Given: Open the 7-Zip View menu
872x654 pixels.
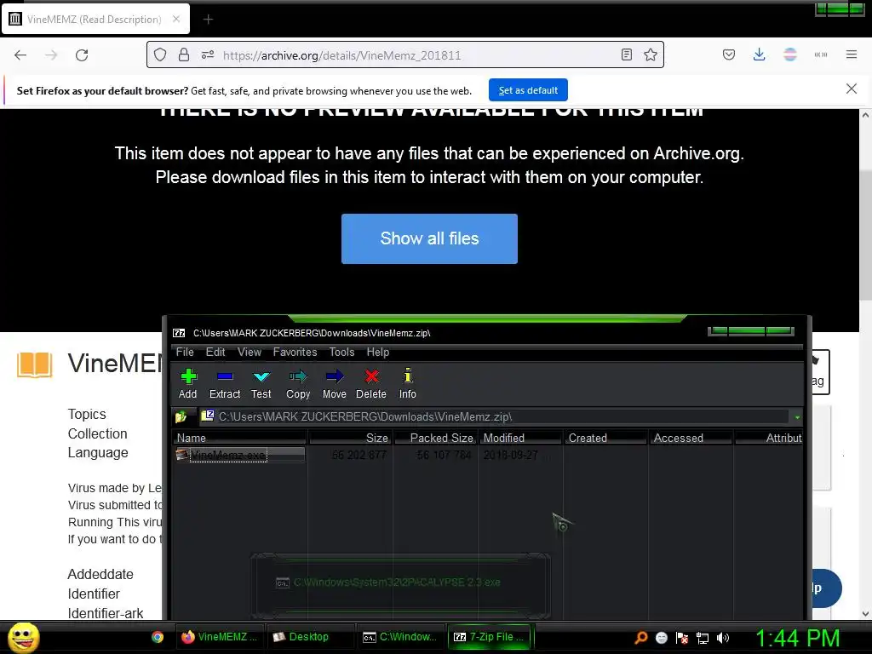Looking at the screenshot, I should coord(250,352).
